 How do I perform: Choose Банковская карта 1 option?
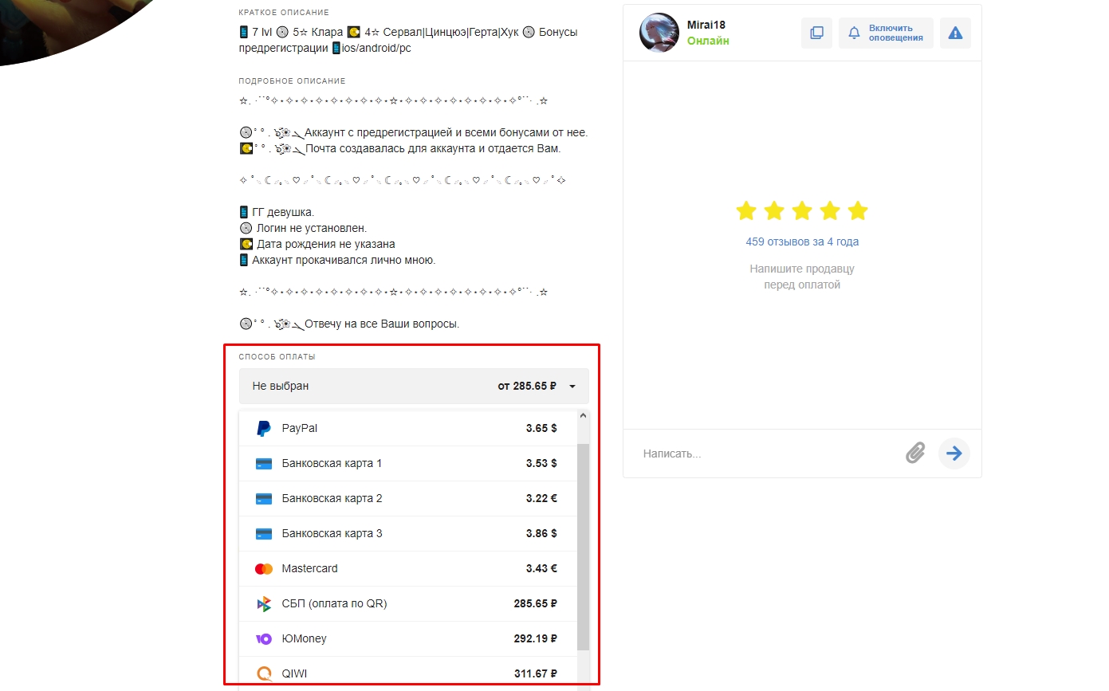[407, 464]
